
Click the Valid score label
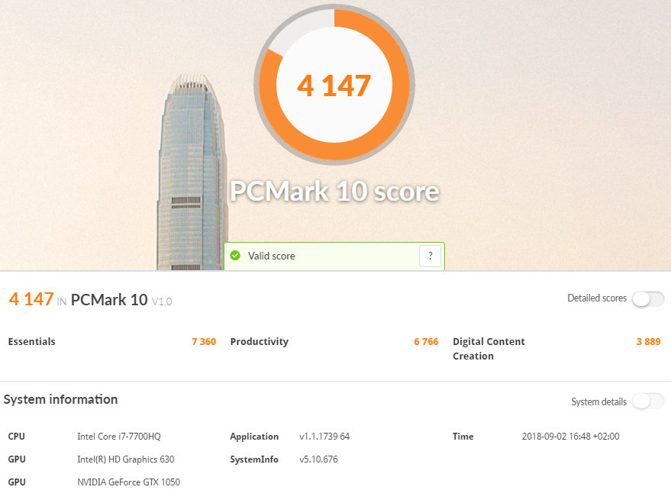point(271,256)
